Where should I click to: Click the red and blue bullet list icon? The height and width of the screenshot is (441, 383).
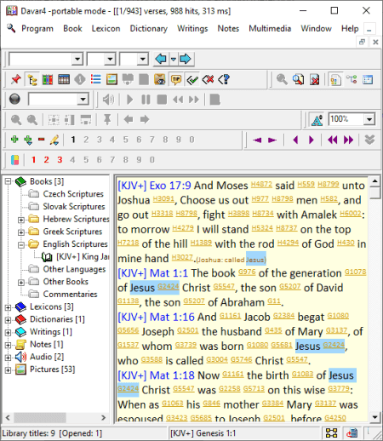(x=96, y=79)
